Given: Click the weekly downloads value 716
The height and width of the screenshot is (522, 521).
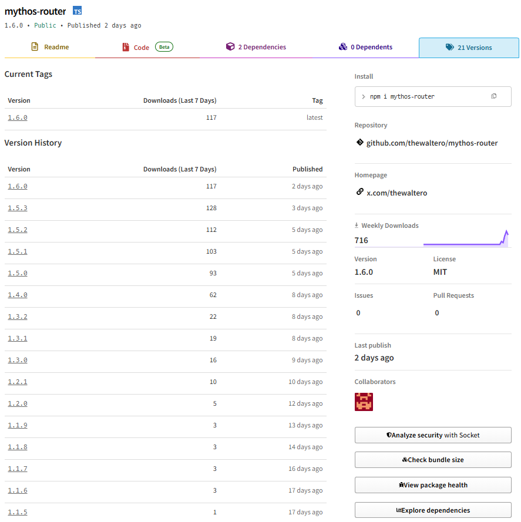Looking at the screenshot, I should tap(361, 240).
